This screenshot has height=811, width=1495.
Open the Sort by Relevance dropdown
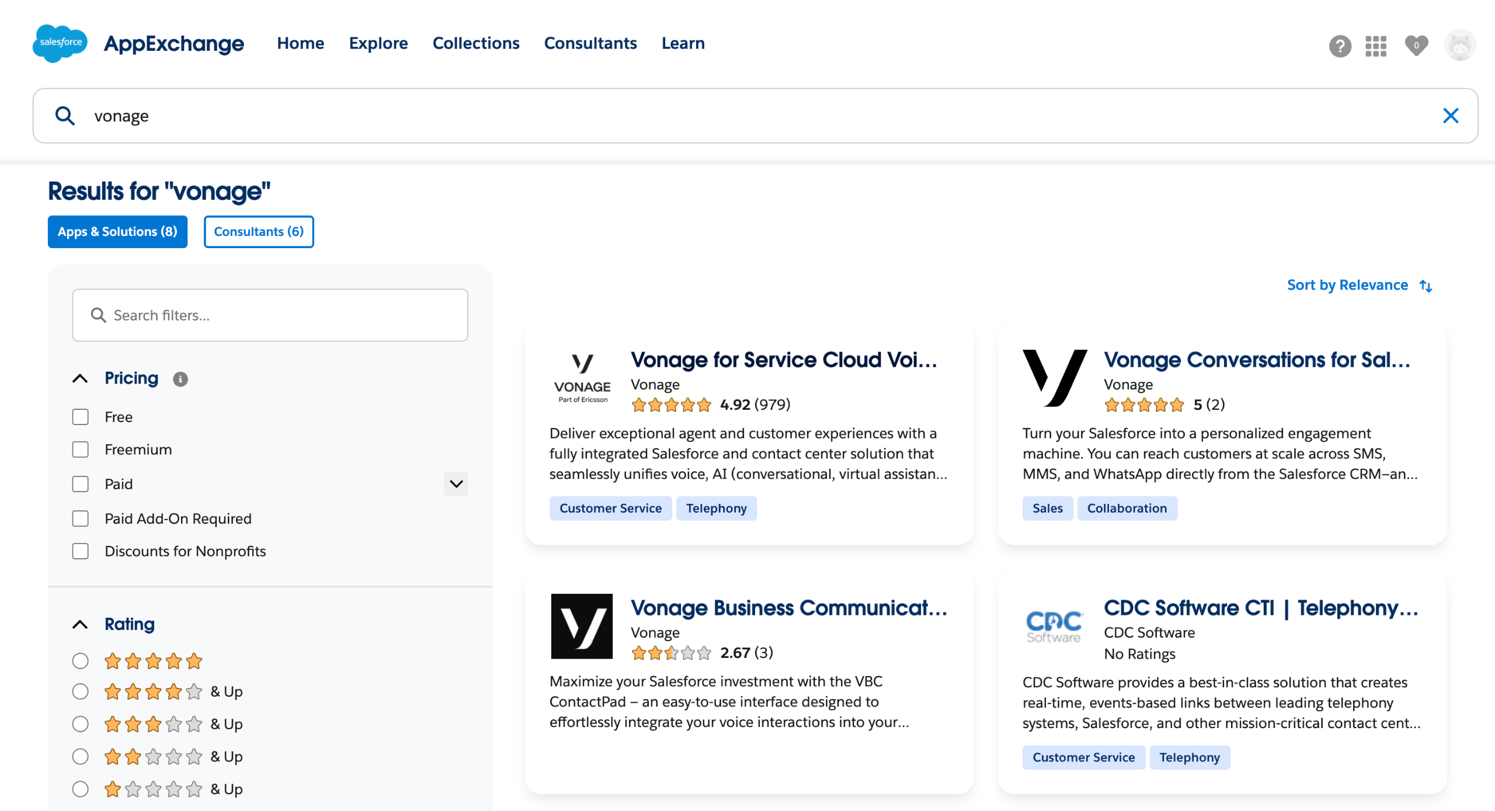coord(1358,286)
